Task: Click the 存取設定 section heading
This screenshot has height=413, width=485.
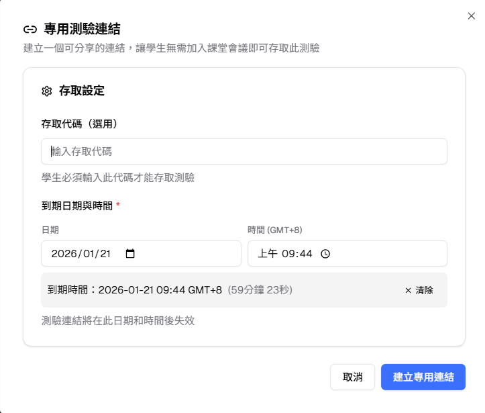Action: coord(82,91)
